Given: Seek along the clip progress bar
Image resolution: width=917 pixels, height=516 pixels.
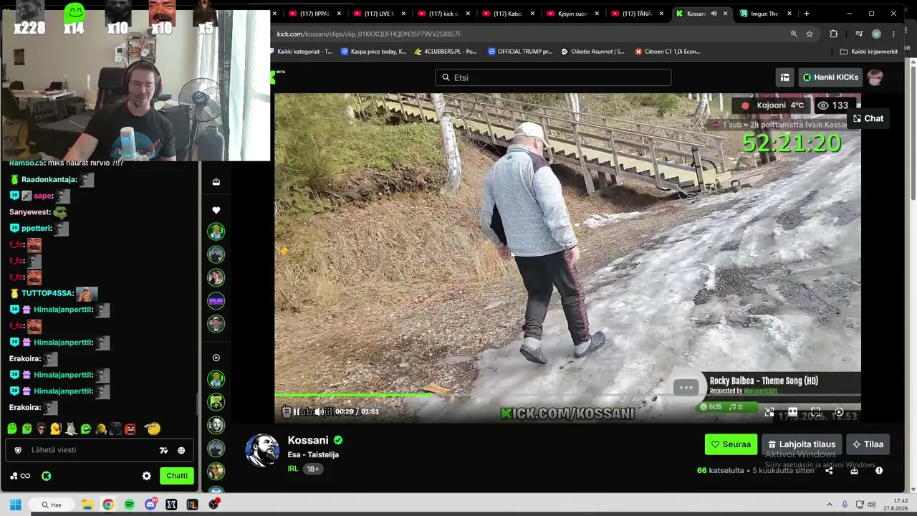Looking at the screenshot, I should 567,395.
